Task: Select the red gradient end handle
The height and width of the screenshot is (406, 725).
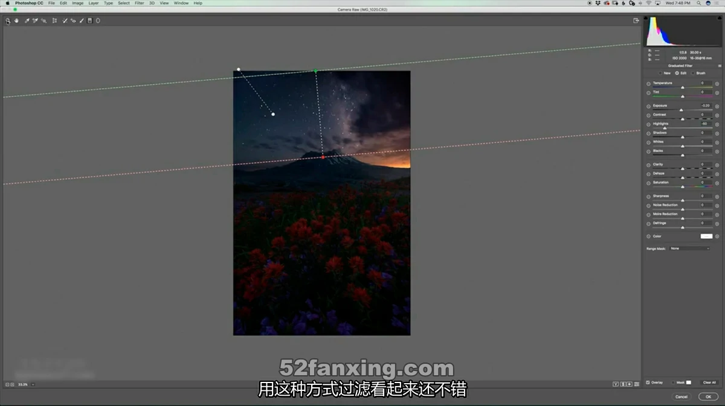Action: (323, 157)
